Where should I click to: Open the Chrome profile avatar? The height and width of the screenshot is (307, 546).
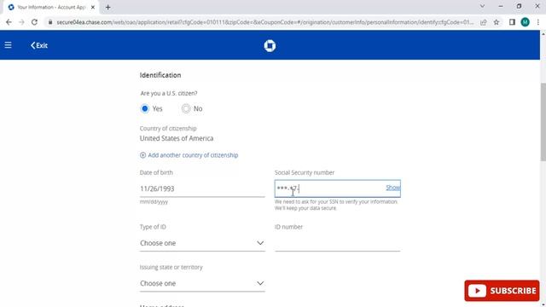click(x=526, y=22)
